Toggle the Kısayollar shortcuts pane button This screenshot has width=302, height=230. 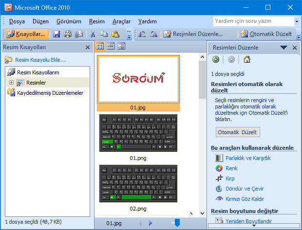27,34
